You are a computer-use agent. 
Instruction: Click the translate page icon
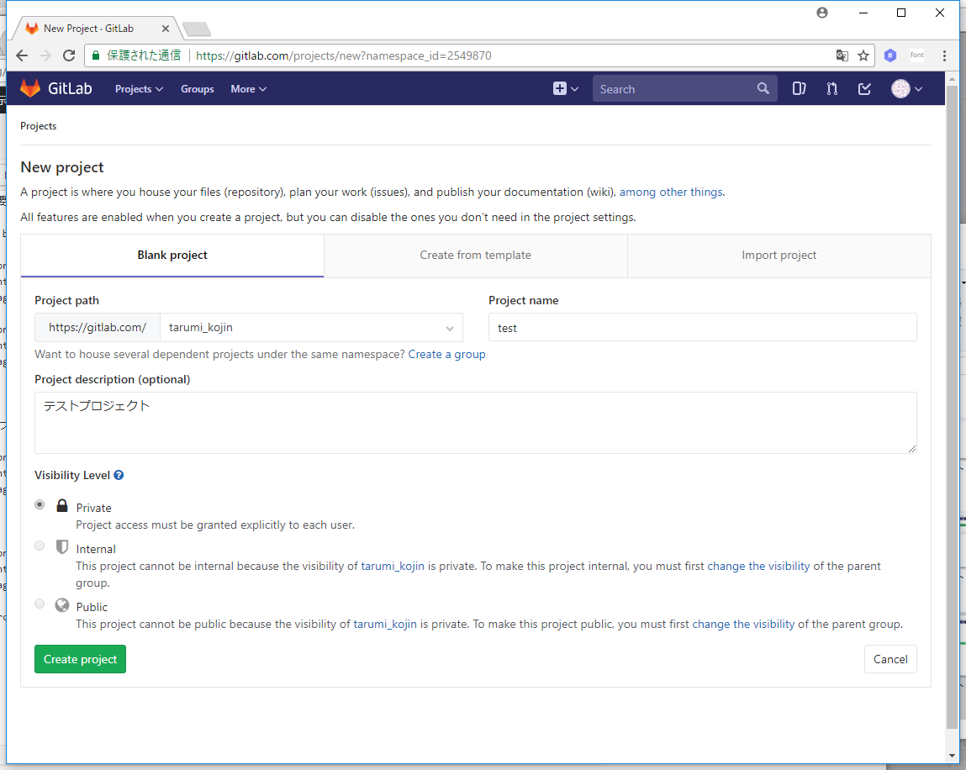(x=842, y=55)
